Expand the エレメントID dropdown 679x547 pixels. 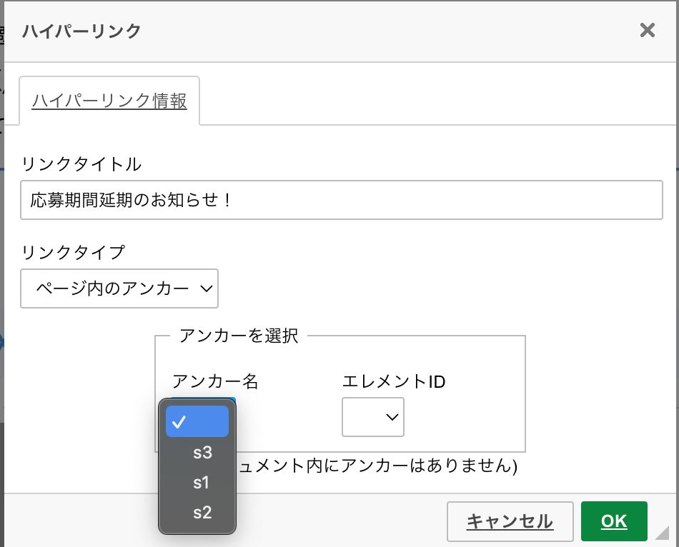click(373, 417)
